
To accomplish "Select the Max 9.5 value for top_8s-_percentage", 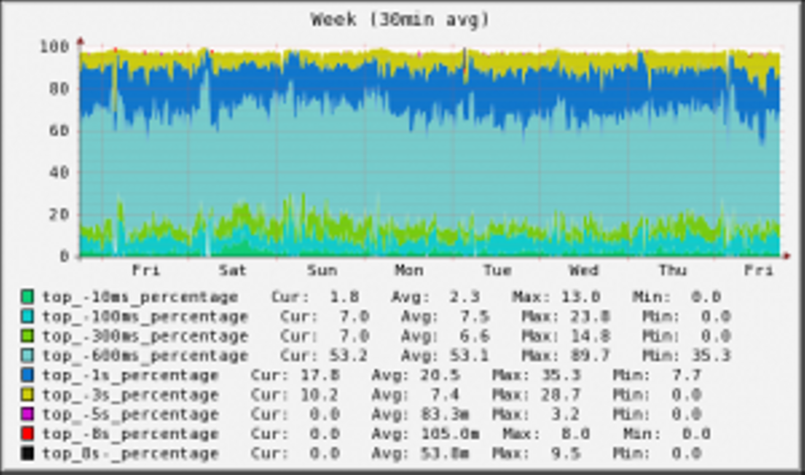I will click(x=566, y=453).
